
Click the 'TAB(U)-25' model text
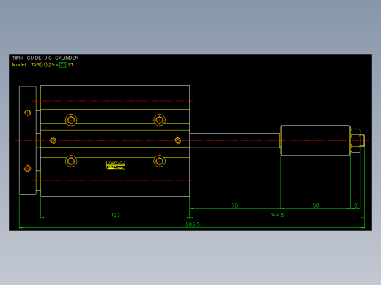42,65
